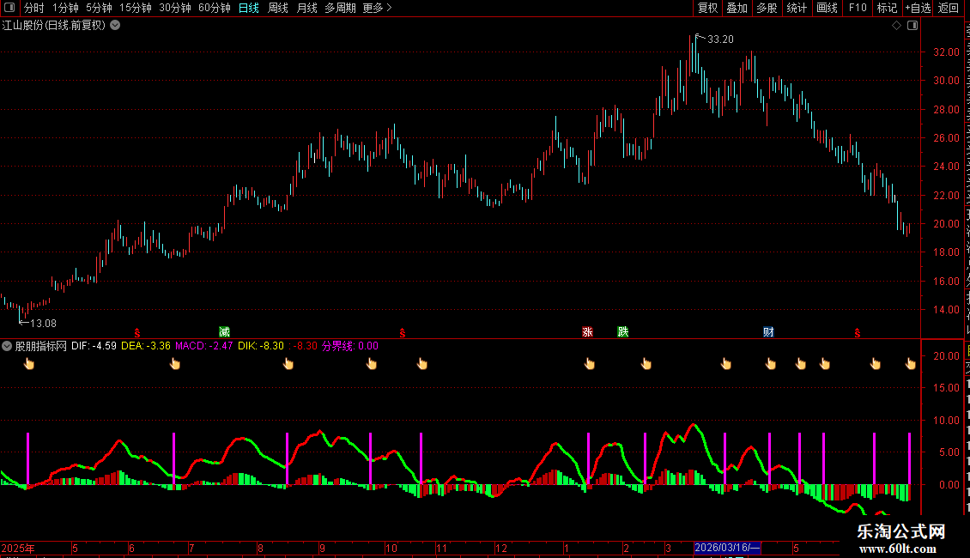
Task: Switch to 15分钟 chart period
Action: point(136,8)
